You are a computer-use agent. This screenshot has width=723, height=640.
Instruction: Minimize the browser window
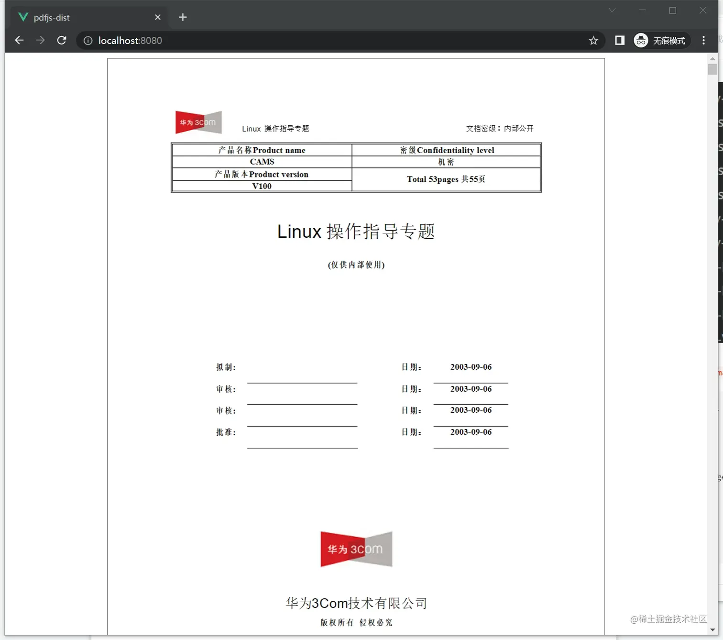(642, 10)
